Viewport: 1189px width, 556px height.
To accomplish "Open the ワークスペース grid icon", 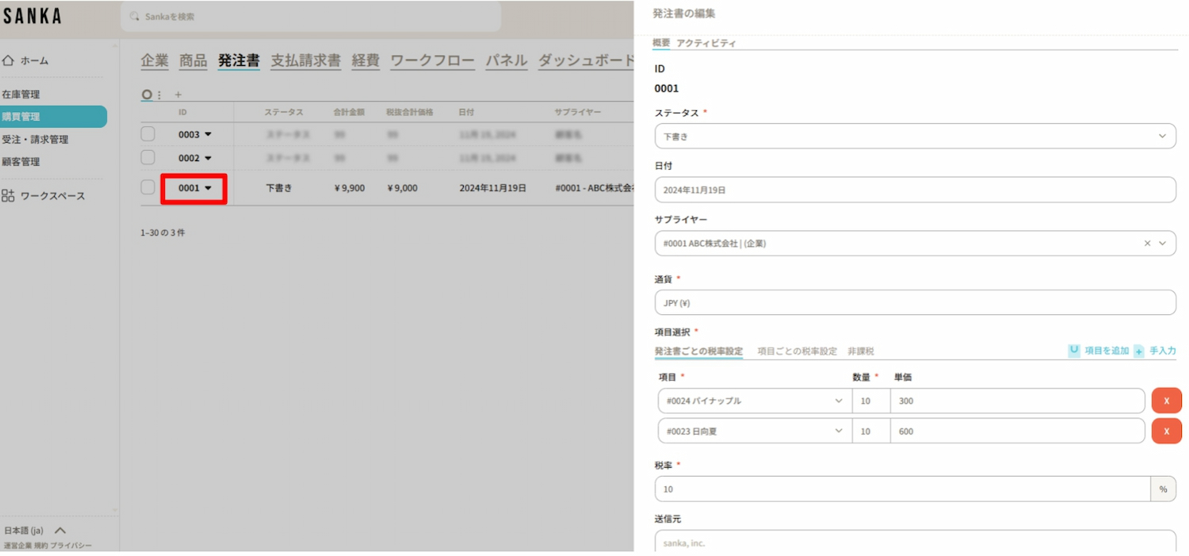I will (x=9, y=196).
